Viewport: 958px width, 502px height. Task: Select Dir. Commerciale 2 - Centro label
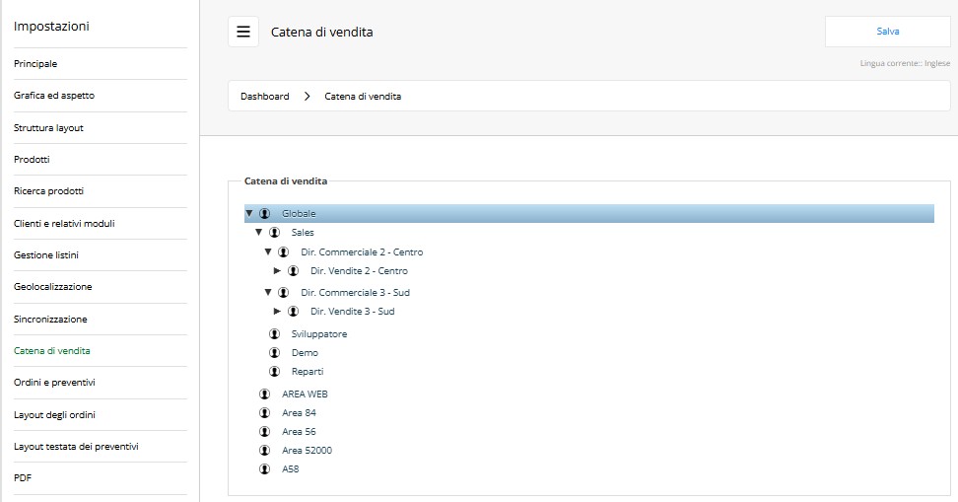pyautogui.click(x=362, y=251)
